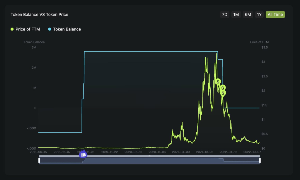The height and width of the screenshot is (180, 300).
Task: Click the range slider top drag grip
Action: pos(149,156)
